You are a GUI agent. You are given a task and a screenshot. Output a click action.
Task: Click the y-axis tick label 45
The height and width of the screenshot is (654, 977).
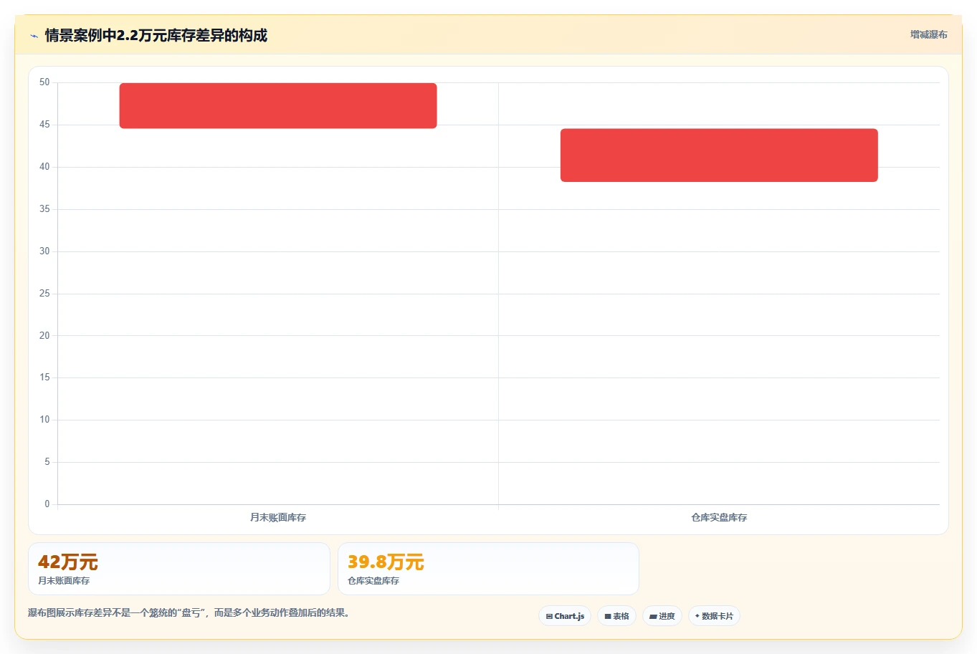pyautogui.click(x=44, y=125)
